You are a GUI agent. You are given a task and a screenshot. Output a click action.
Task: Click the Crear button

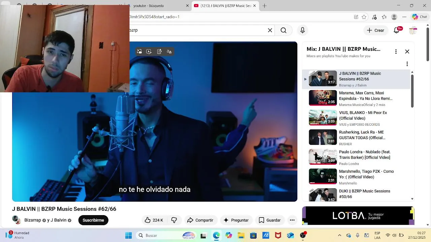375,30
